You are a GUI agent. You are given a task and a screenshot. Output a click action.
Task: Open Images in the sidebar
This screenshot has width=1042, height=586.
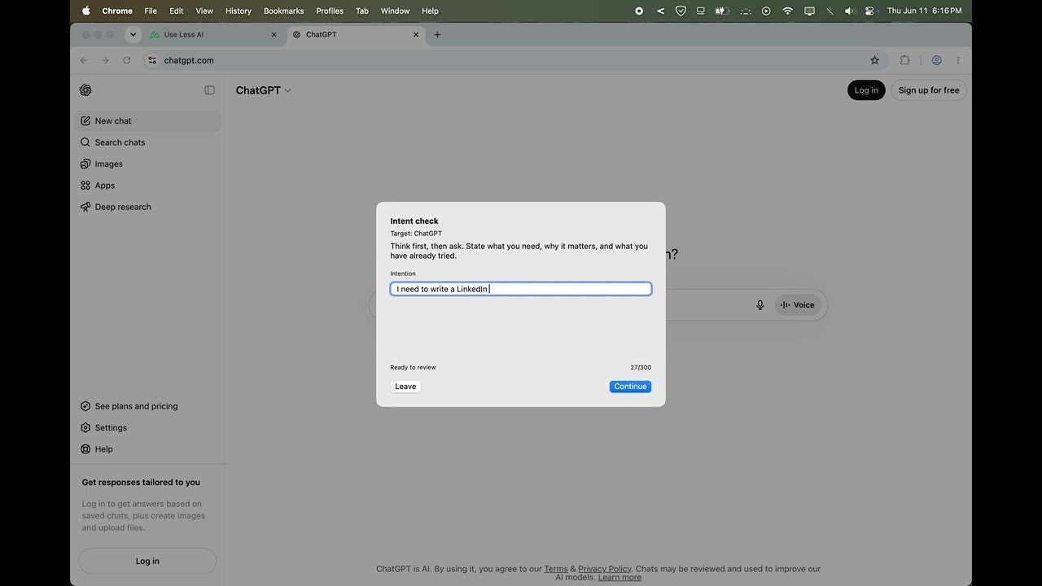point(150,164)
